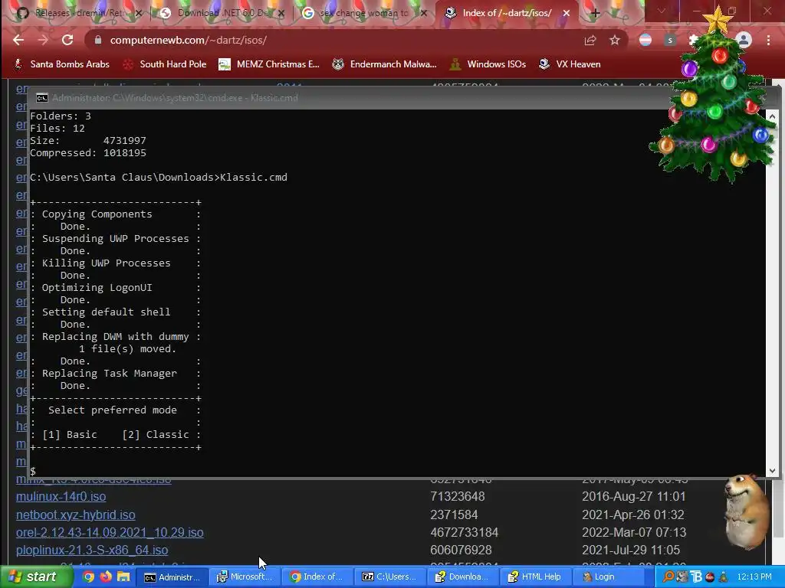This screenshot has height=588, width=785.
Task: Expand the Chrome tab search chevron
Action: click(x=662, y=11)
